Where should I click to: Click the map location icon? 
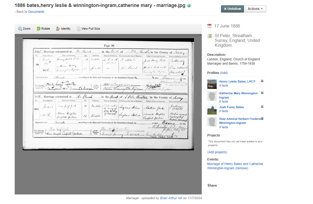pyautogui.click(x=209, y=36)
